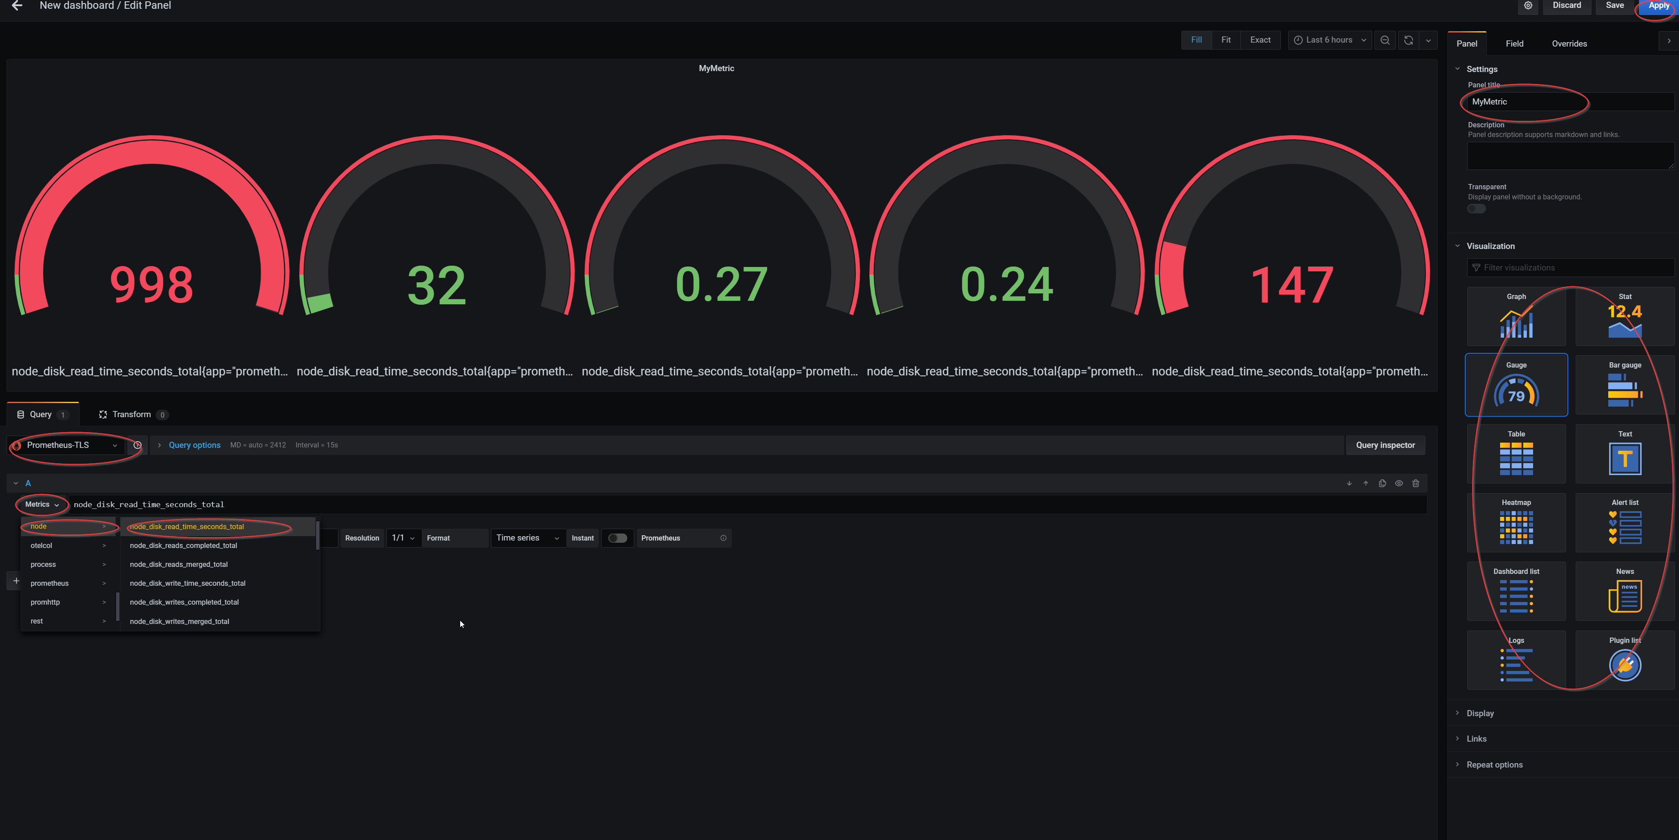The height and width of the screenshot is (840, 1679).
Task: Delete query A with trash icon
Action: tap(1416, 483)
